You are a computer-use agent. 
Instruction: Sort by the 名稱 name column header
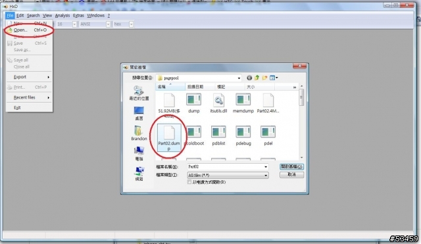[170, 87]
